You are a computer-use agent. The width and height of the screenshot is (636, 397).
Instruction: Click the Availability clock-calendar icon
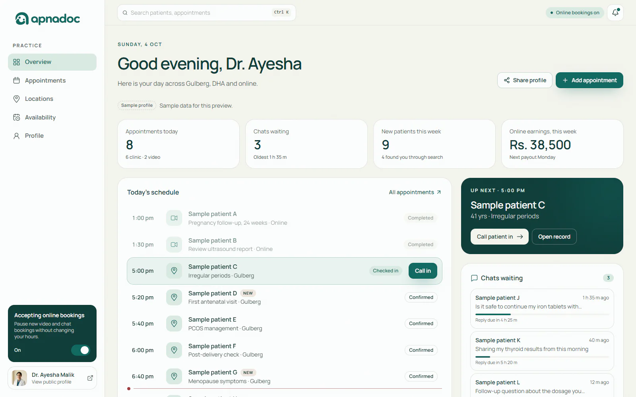(x=16, y=118)
